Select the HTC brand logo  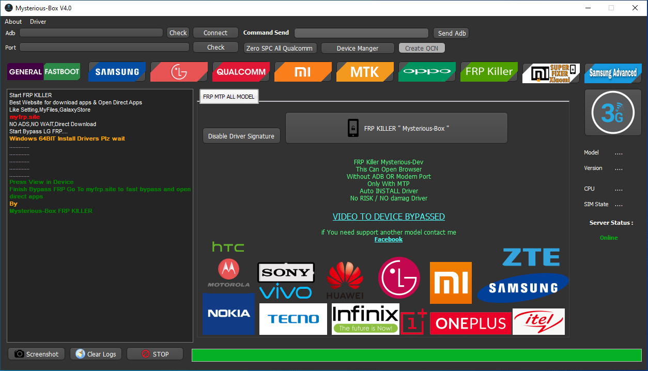227,246
